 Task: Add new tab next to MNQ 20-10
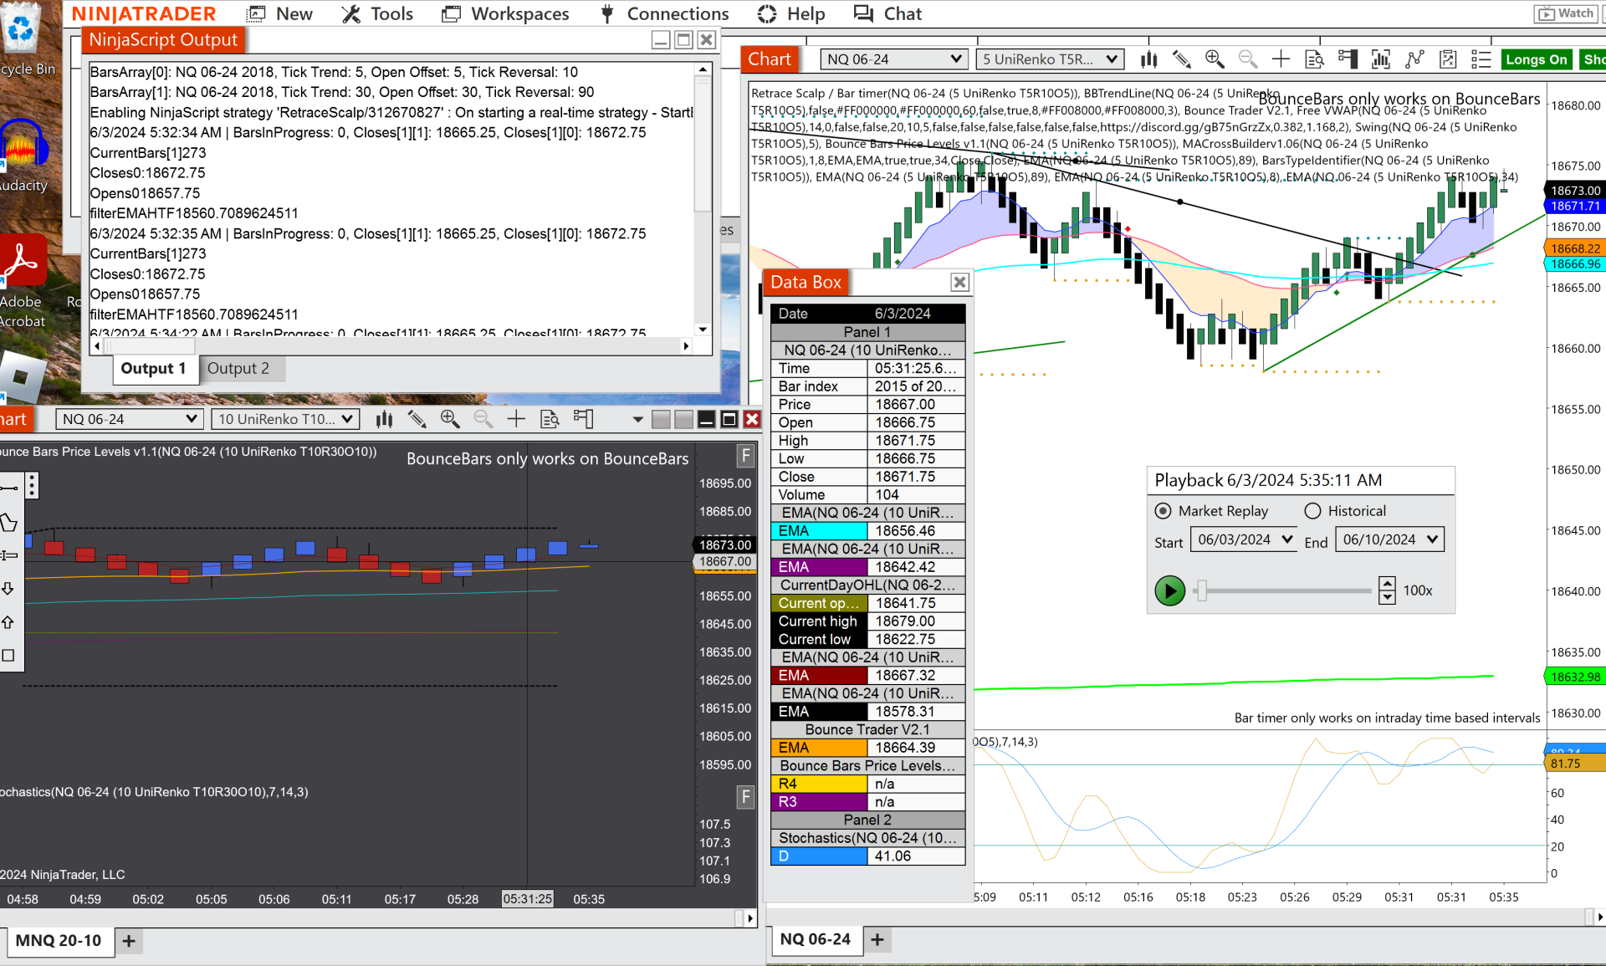(129, 941)
